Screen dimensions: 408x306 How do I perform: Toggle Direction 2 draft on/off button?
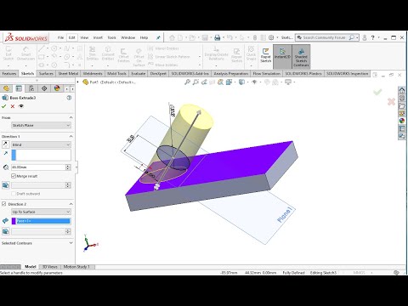pos(5,231)
